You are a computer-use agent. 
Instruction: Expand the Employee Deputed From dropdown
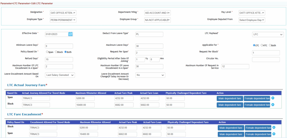tap(252, 20)
